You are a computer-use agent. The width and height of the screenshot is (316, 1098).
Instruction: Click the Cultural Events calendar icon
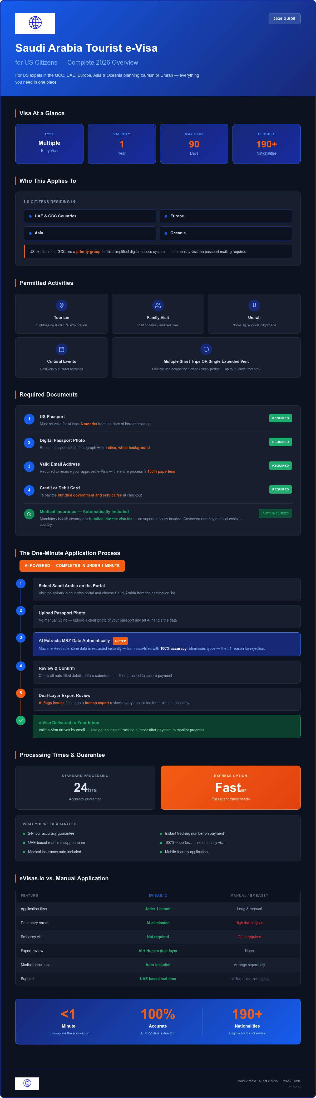coord(62,349)
